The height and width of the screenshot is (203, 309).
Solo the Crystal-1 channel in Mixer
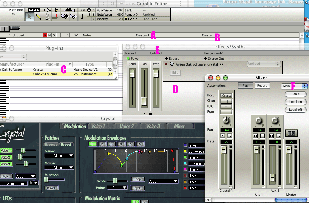click(x=230, y=136)
